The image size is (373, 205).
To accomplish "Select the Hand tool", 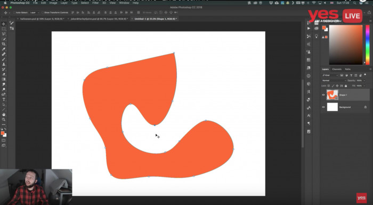I will pyautogui.click(x=4, y=115).
